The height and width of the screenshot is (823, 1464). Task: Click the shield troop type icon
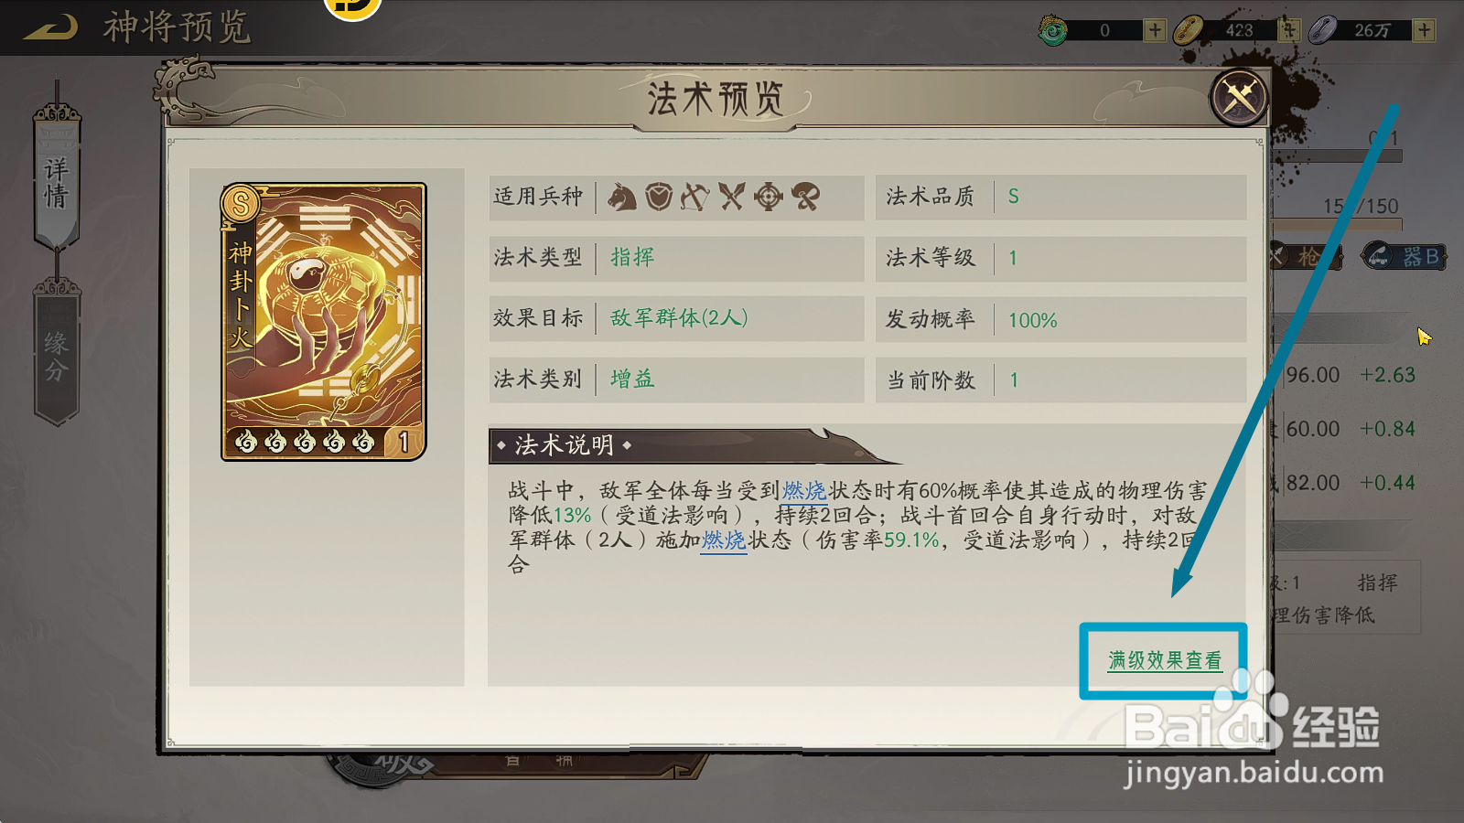tap(659, 197)
